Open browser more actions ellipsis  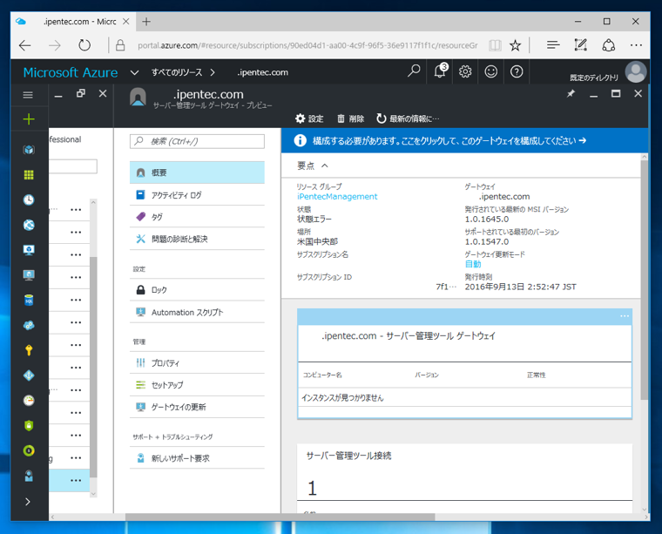coord(636,45)
